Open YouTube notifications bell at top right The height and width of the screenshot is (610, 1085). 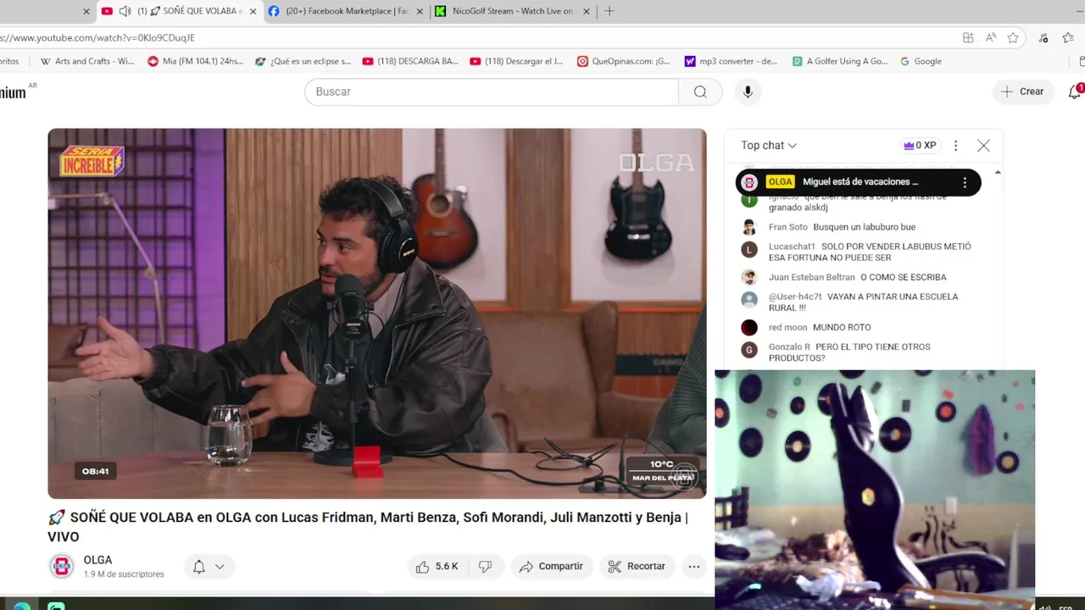tap(1074, 91)
